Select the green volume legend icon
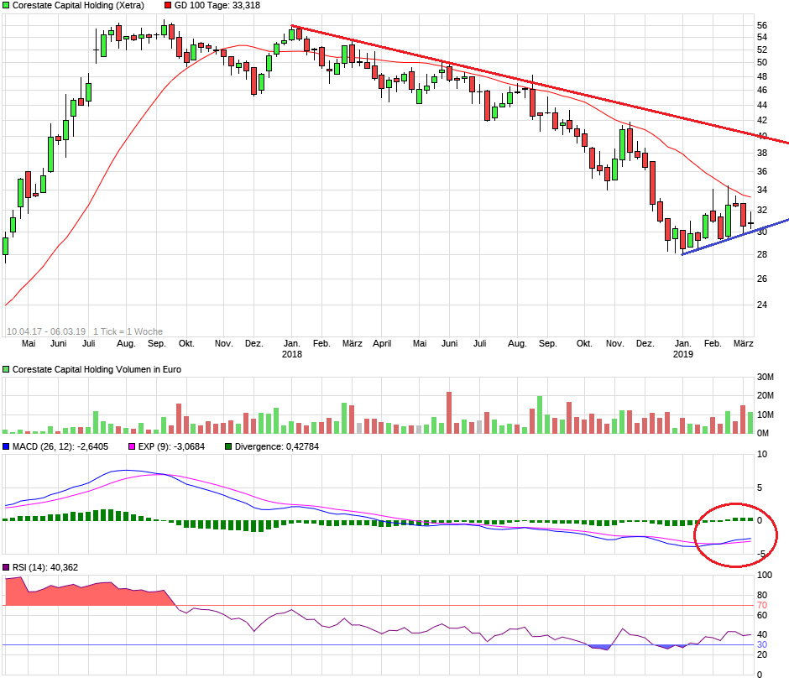Screen dimensions: 789x683 point(7,368)
